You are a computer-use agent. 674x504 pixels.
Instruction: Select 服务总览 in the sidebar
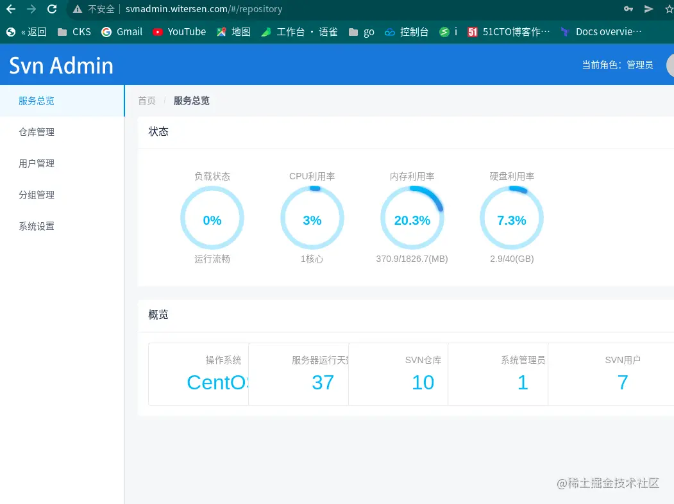tap(62, 101)
